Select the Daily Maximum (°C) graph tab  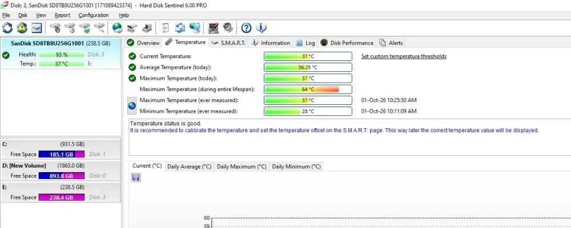[242, 166]
